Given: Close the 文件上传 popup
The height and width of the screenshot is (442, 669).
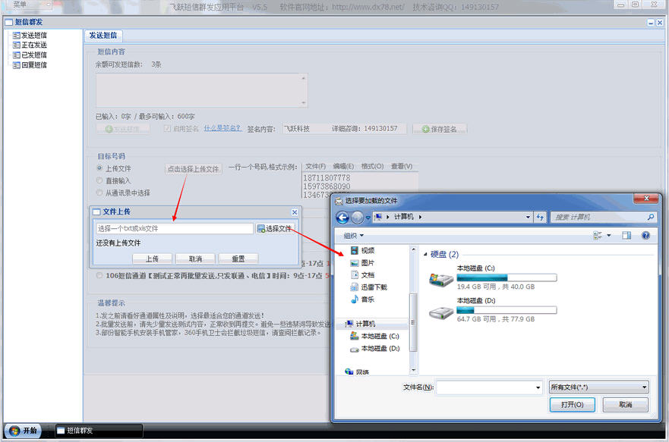Looking at the screenshot, I should (x=295, y=212).
